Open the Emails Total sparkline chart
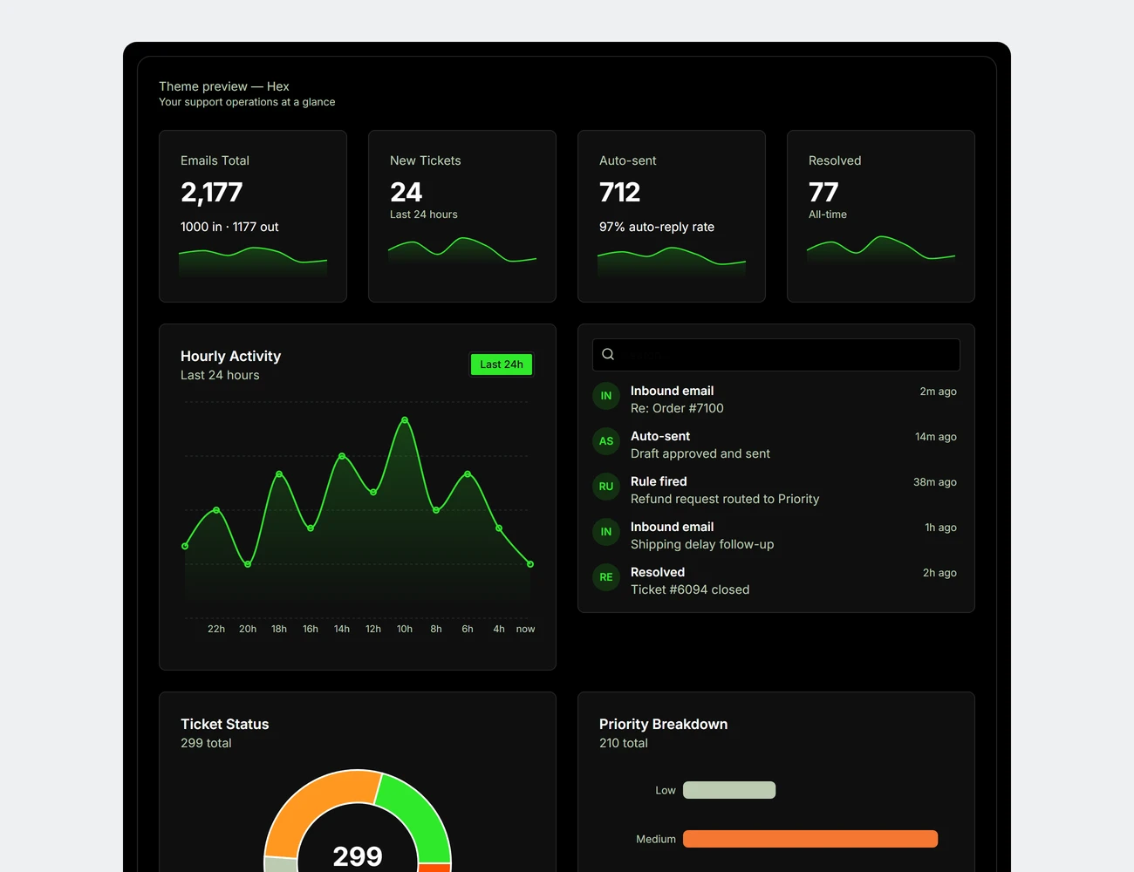This screenshot has height=872, width=1134. click(253, 262)
